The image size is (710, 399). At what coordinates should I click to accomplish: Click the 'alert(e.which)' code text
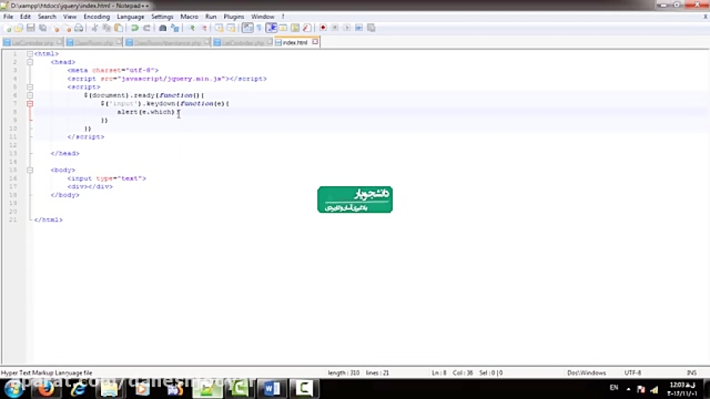146,112
